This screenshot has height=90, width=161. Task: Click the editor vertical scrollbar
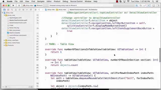pos(160,55)
